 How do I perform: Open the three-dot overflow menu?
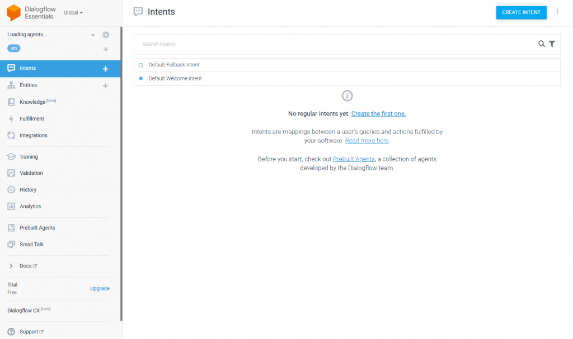click(x=557, y=11)
